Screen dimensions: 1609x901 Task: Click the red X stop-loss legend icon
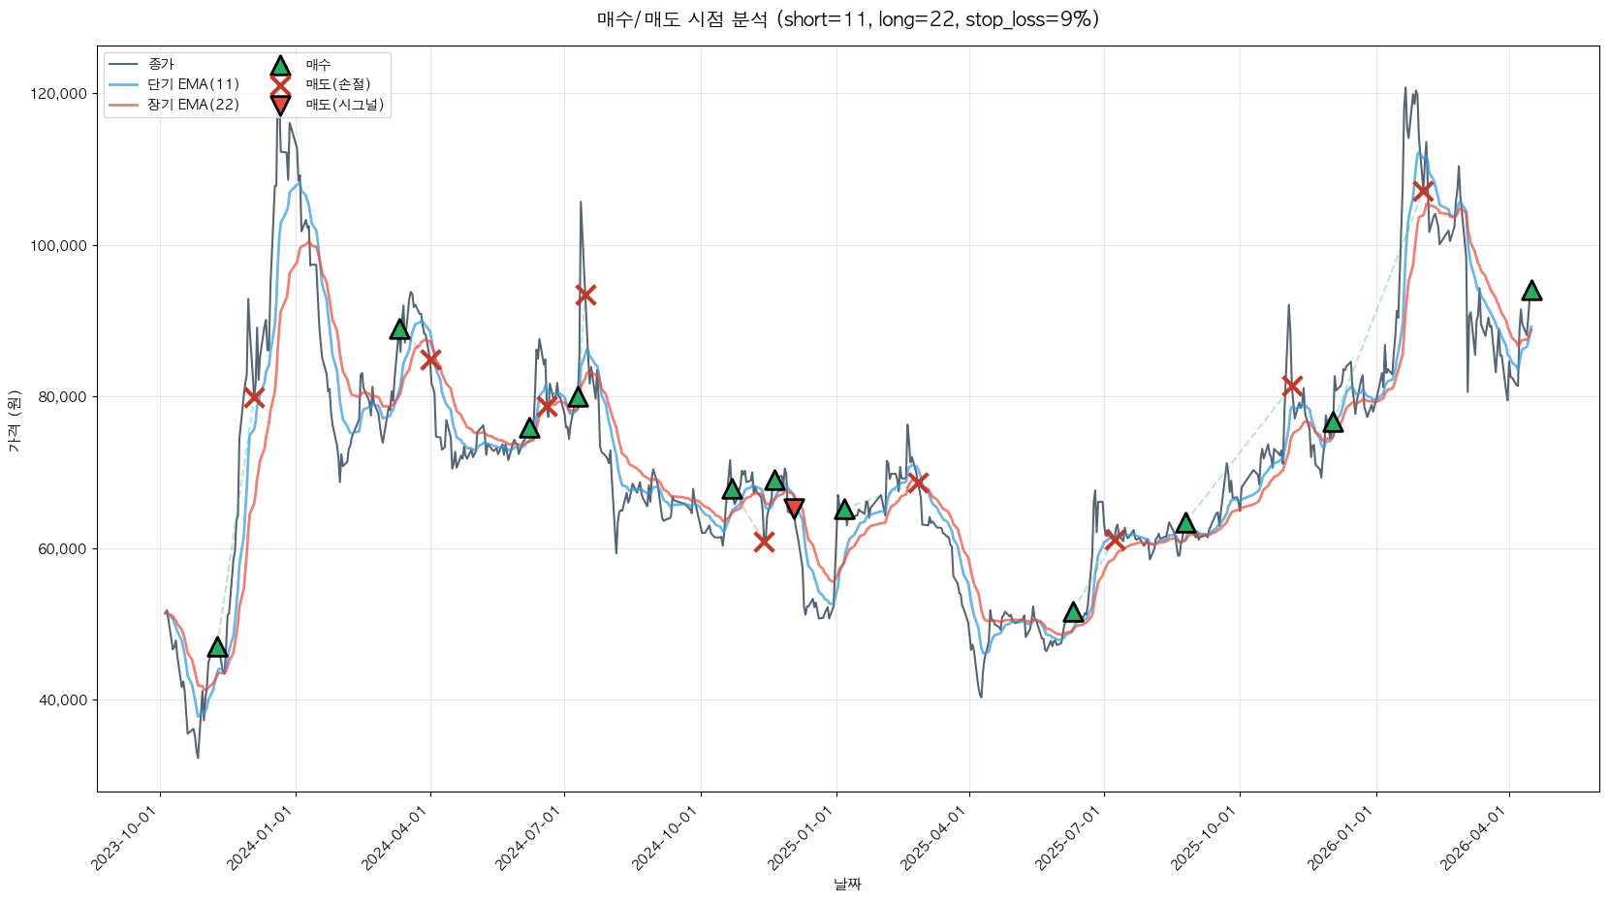tap(280, 85)
